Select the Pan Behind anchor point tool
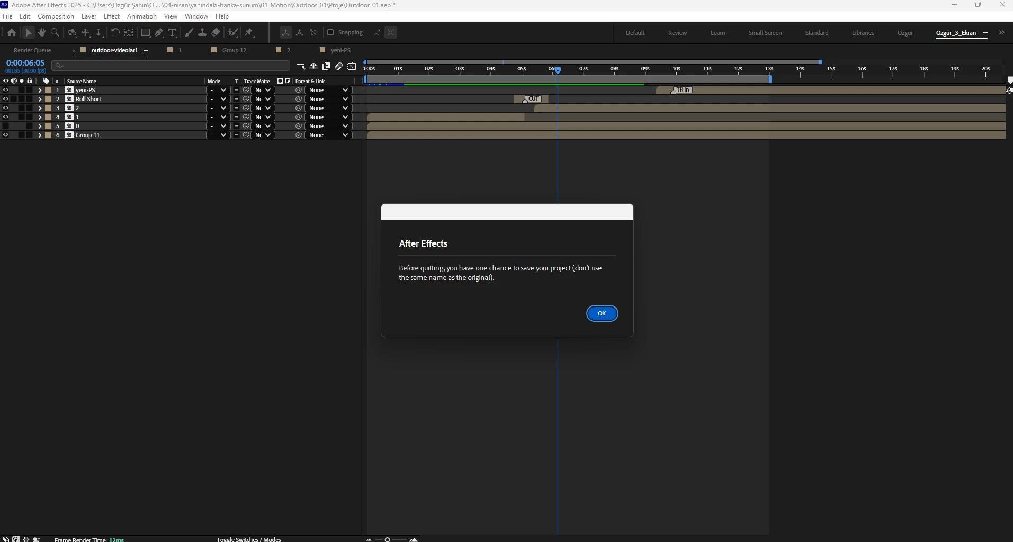 point(129,33)
